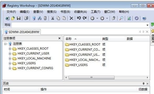Sort by the 名称 column header
The image size is (154, 94).
tap(82, 39)
